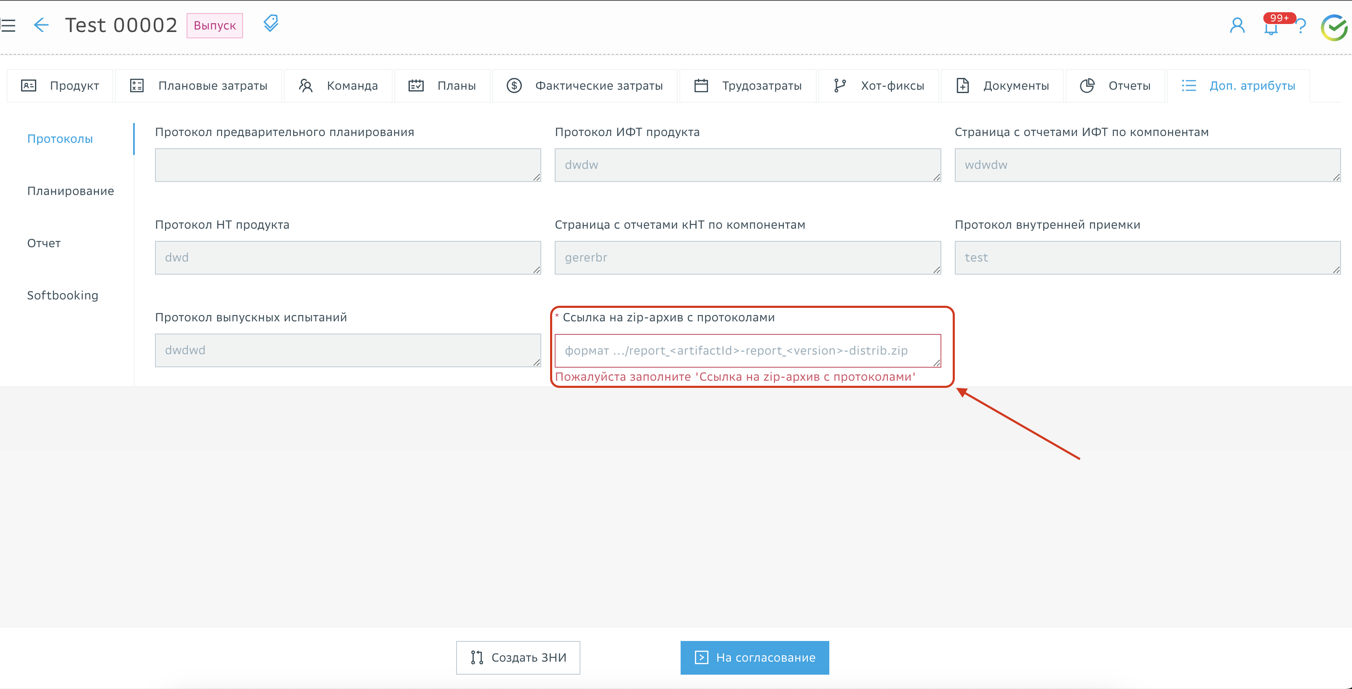Select Softbooking in the side menu
This screenshot has width=1352, height=689.
point(62,295)
